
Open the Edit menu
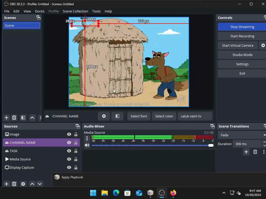point(16,11)
